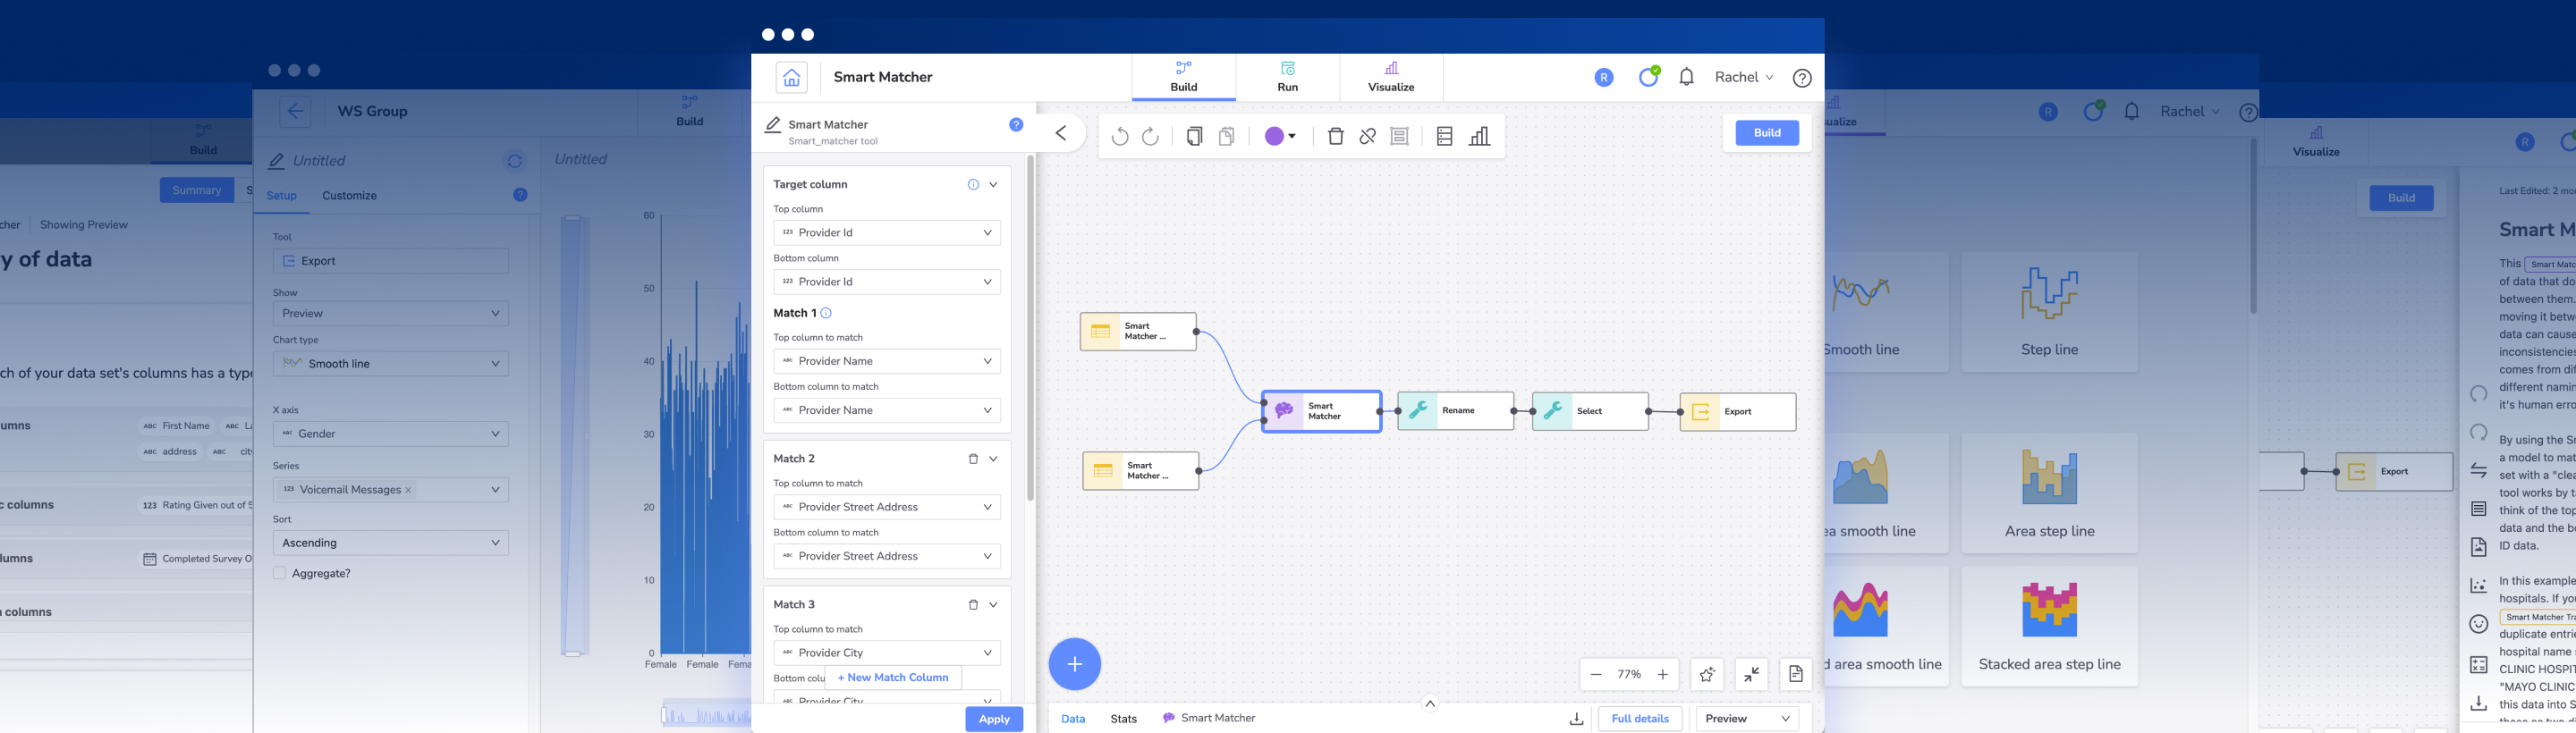Image resolution: width=2576 pixels, height=733 pixels.
Task: Collapse the Target column section chevron
Action: tap(993, 184)
